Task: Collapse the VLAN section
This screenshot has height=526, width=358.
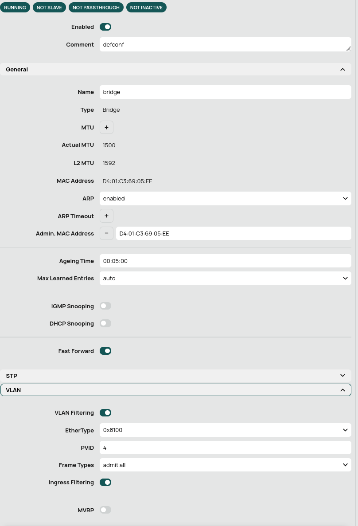Action: click(342, 390)
